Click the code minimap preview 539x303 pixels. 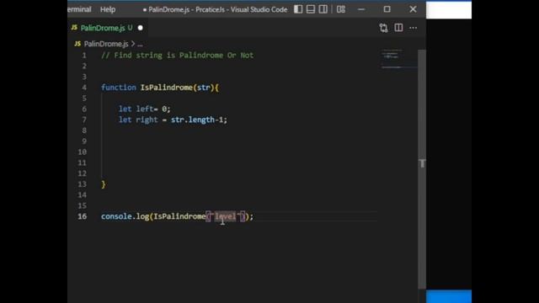398,58
